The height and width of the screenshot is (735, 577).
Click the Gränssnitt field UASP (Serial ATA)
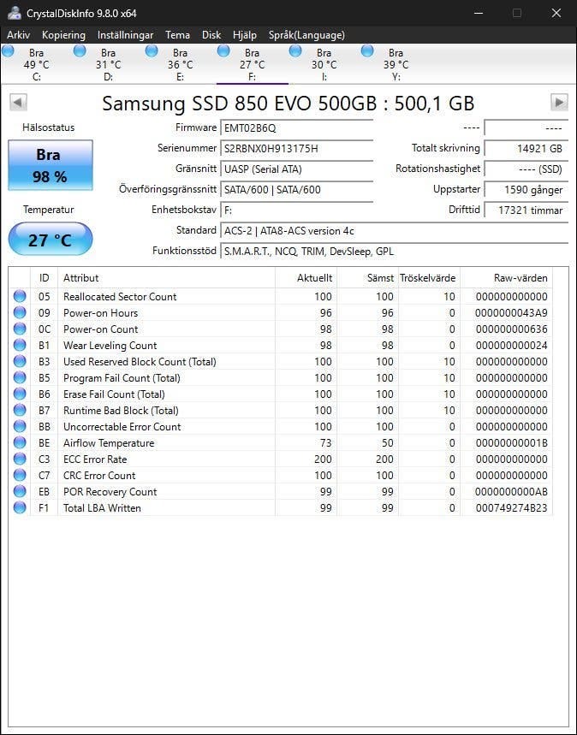(296, 169)
